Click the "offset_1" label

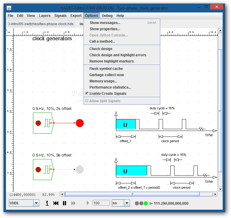[125, 141]
